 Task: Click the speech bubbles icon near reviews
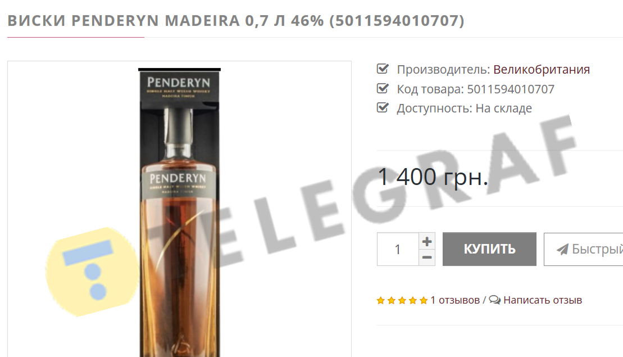(495, 300)
